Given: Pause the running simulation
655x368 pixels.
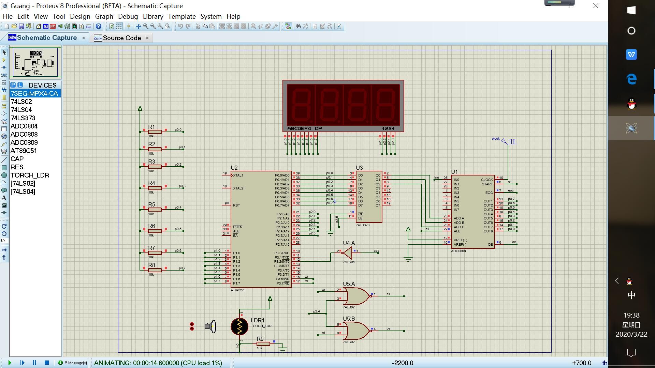Looking at the screenshot, I should pyautogui.click(x=34, y=363).
